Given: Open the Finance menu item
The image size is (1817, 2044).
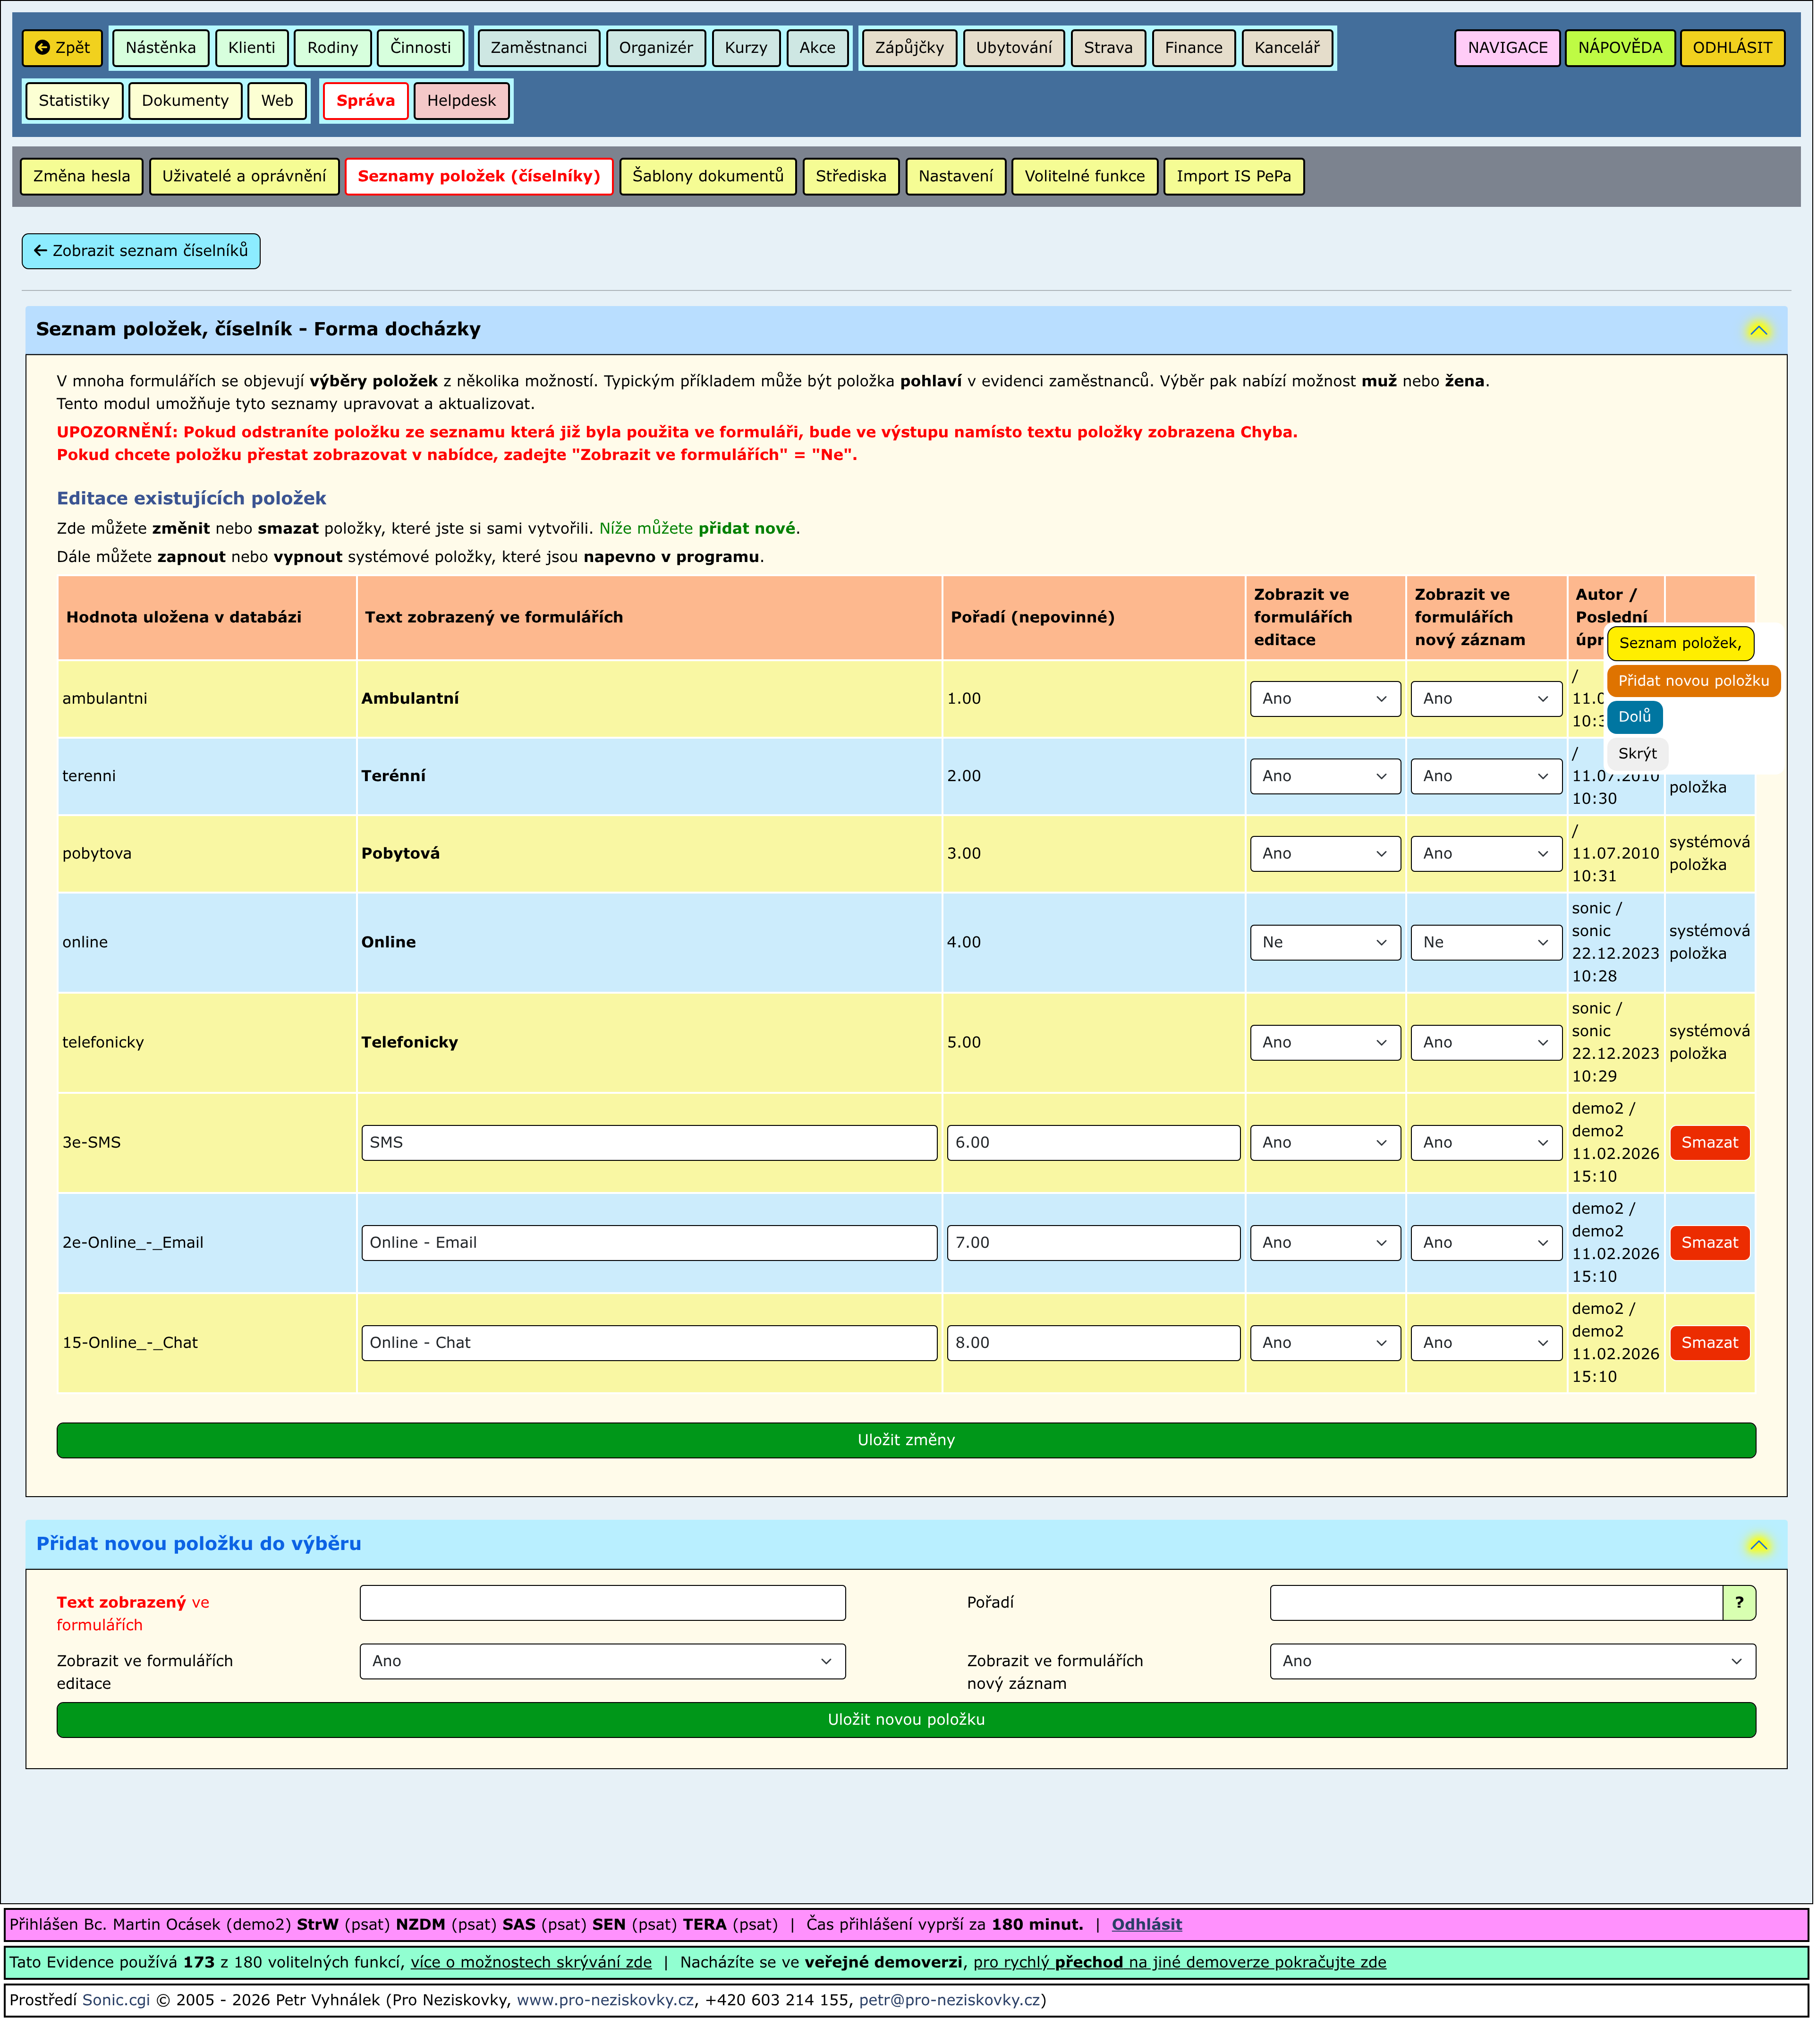Looking at the screenshot, I should click(1195, 47).
